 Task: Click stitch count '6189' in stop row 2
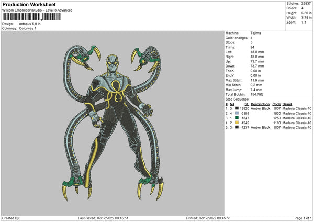pos(245,114)
